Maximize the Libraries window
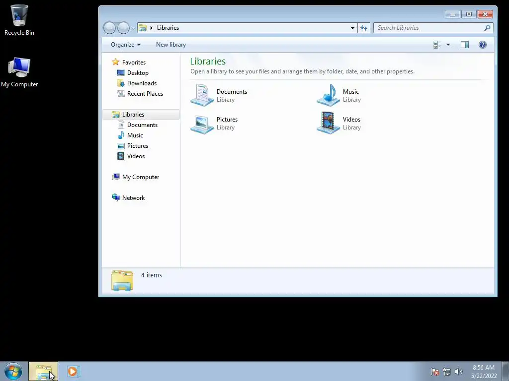 tap(469, 14)
